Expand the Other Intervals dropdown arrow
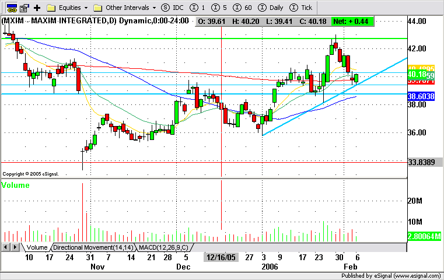The height and width of the screenshot is (280, 444). [155, 8]
